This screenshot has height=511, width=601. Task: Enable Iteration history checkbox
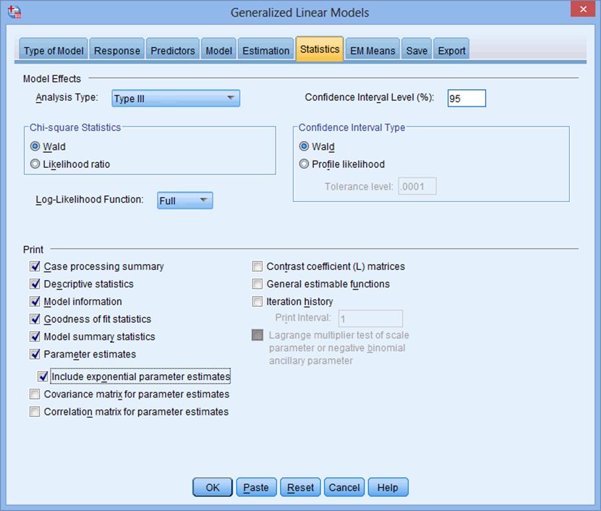(x=257, y=301)
